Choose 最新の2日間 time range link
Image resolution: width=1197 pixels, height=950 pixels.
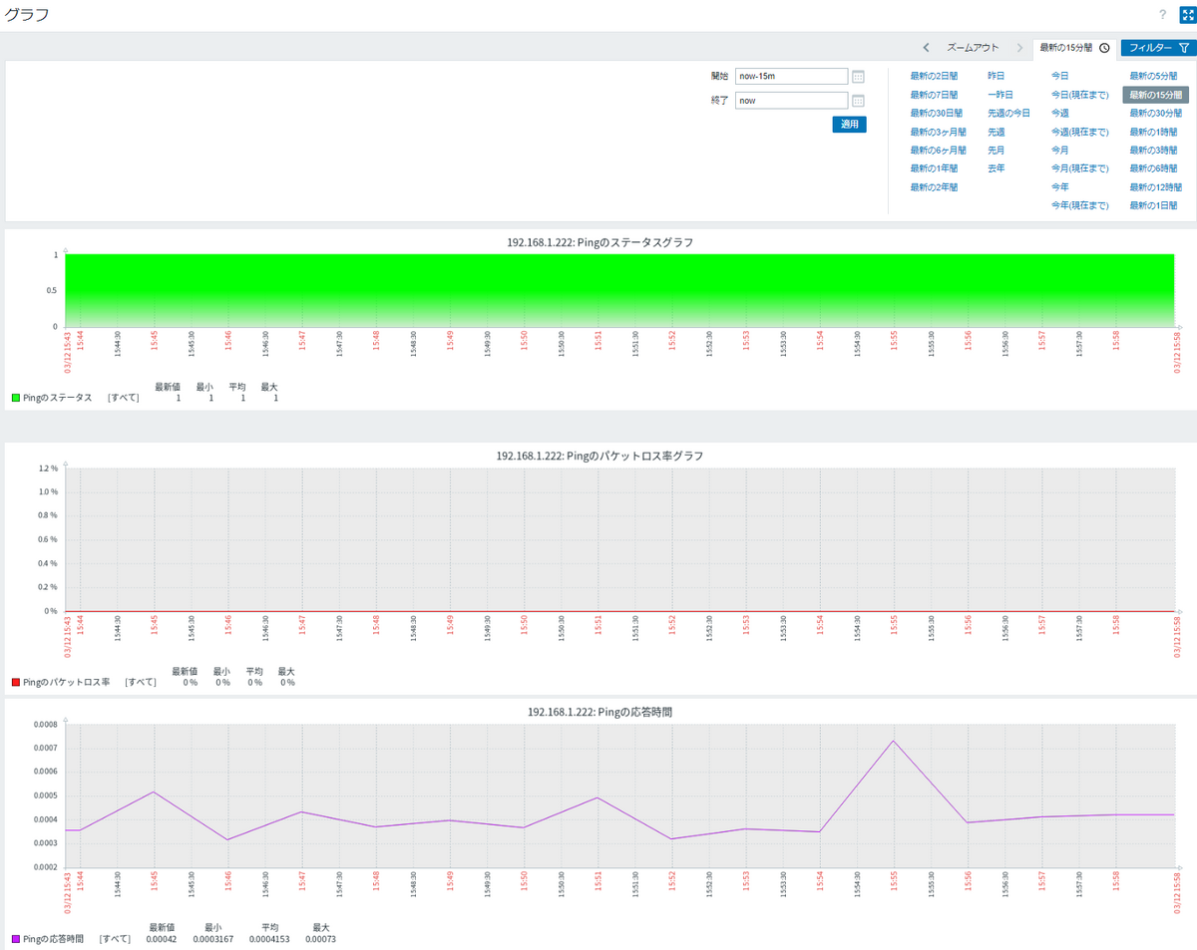click(934, 75)
